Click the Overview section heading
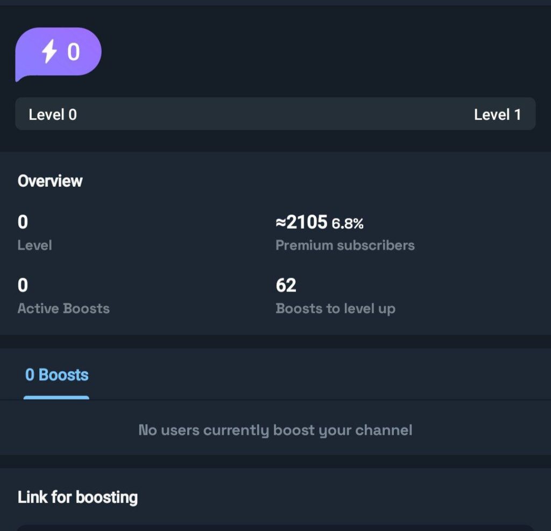Viewport: 551px width, 531px height. pyautogui.click(x=50, y=181)
